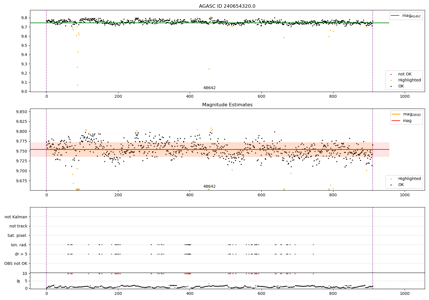The image size is (429, 300).
Task: Click the mag AGASC legend label
Action: (412, 16)
